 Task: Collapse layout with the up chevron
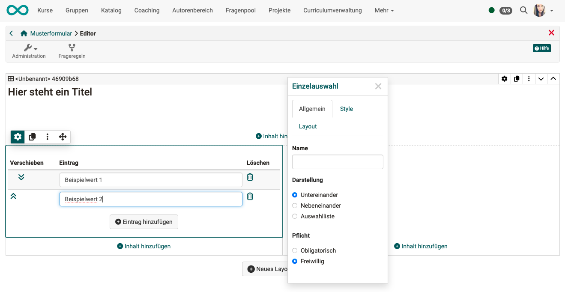(553, 79)
